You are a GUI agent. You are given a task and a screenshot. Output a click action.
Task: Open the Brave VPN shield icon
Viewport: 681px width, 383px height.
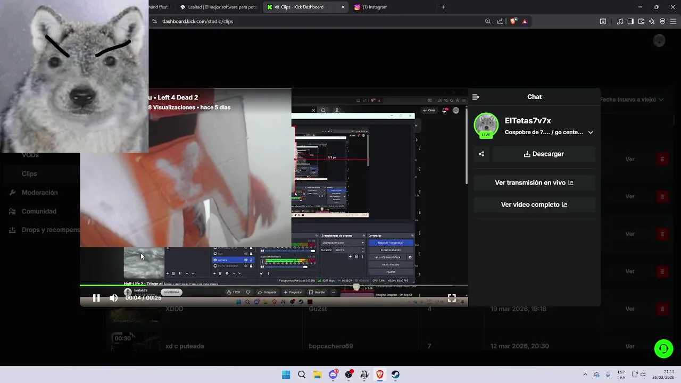point(662,21)
